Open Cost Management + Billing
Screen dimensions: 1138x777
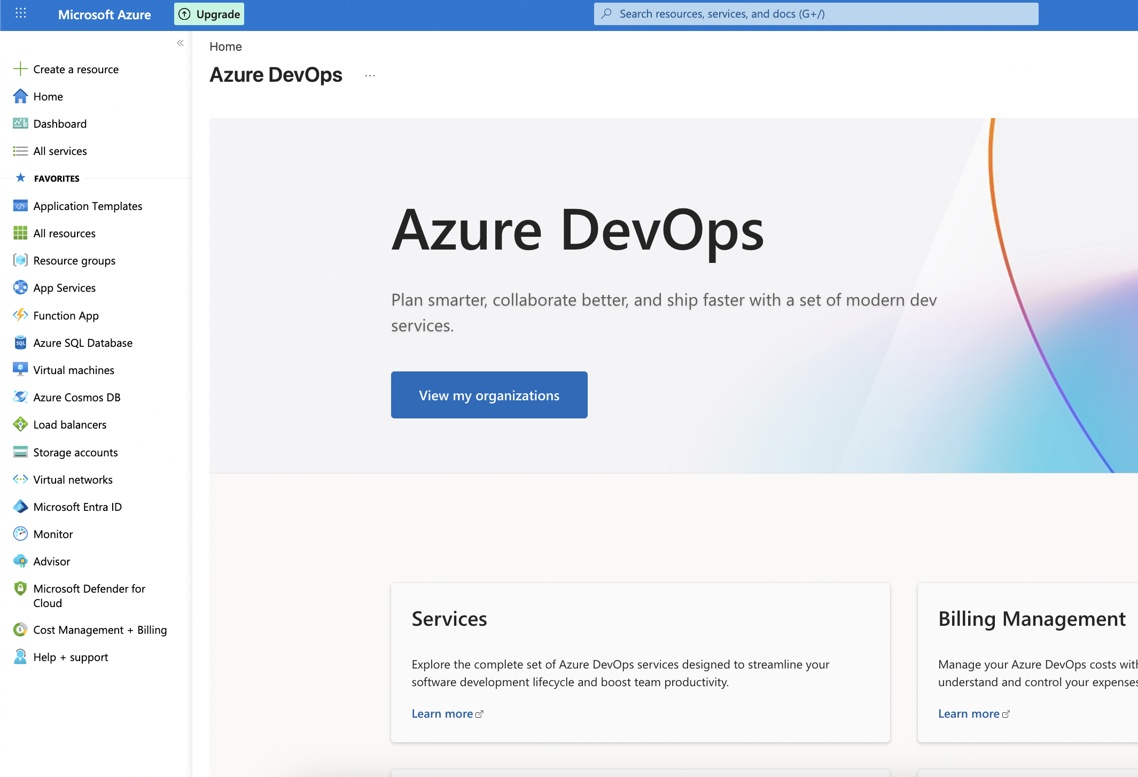tap(100, 630)
